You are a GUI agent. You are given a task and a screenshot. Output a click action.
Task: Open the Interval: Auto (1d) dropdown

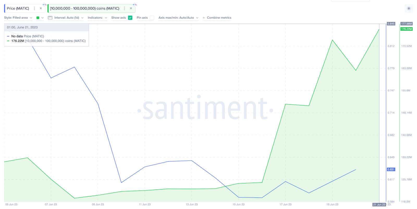69,18
